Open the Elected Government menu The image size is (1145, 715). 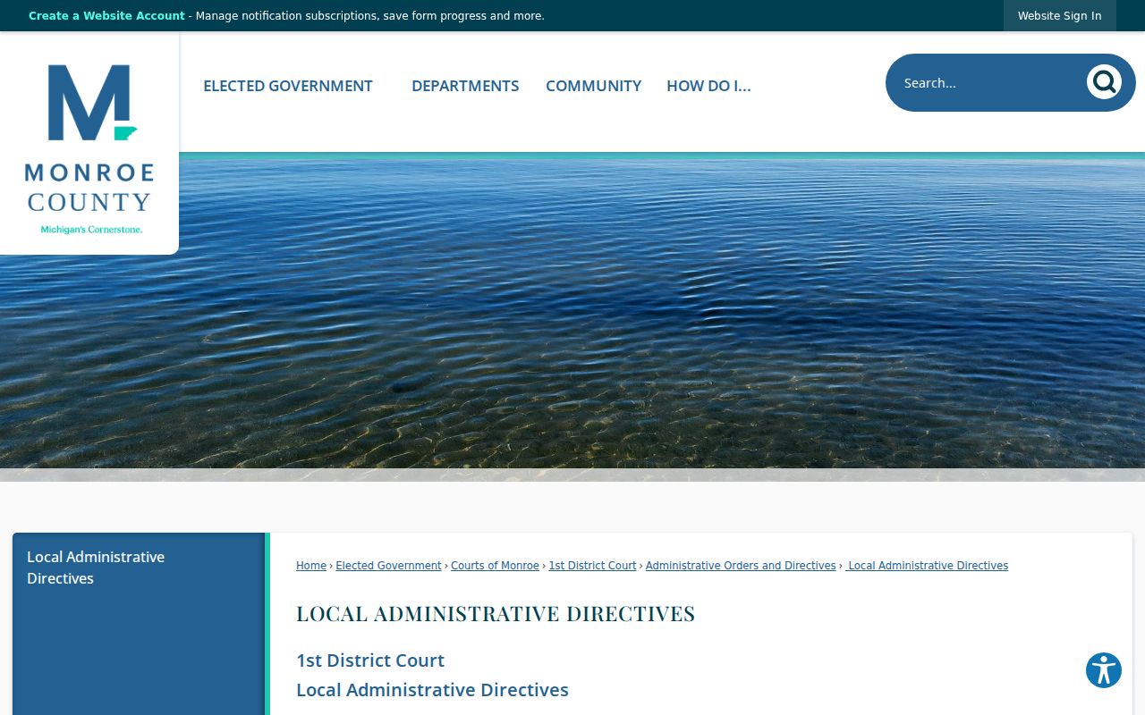pos(288,86)
